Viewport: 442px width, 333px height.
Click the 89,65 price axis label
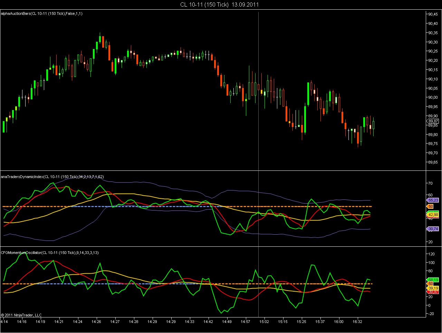[433, 162]
